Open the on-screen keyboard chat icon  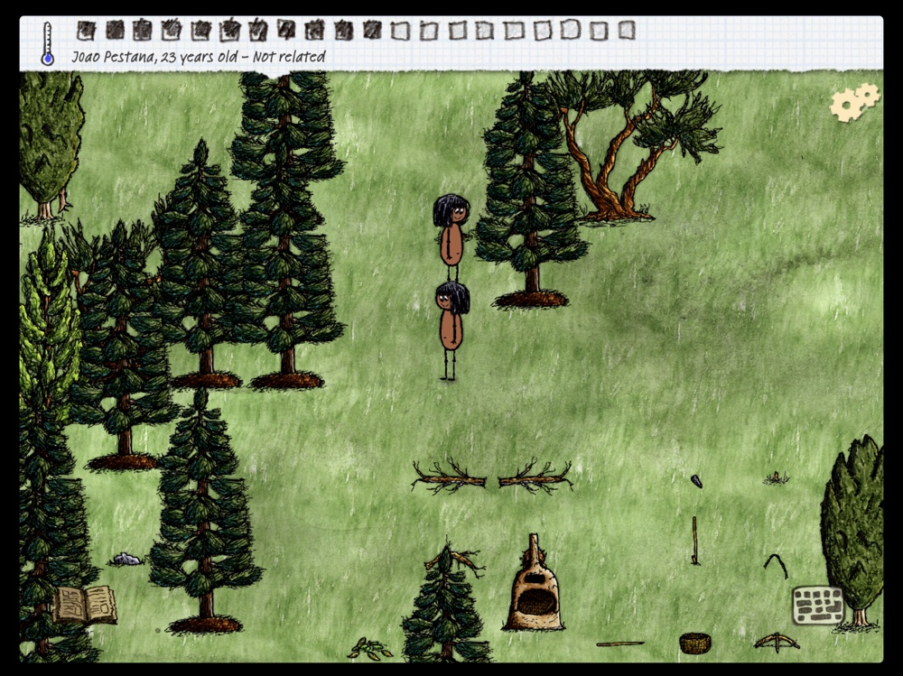click(818, 606)
